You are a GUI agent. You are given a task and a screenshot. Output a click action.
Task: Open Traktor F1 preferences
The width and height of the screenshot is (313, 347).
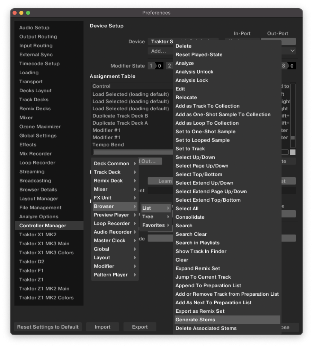pyautogui.click(x=49, y=271)
